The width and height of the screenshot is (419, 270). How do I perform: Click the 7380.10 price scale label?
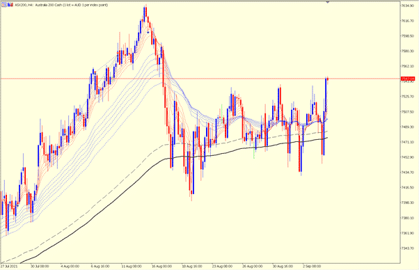(x=408, y=218)
